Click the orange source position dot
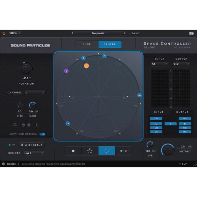 pos(86,66)
